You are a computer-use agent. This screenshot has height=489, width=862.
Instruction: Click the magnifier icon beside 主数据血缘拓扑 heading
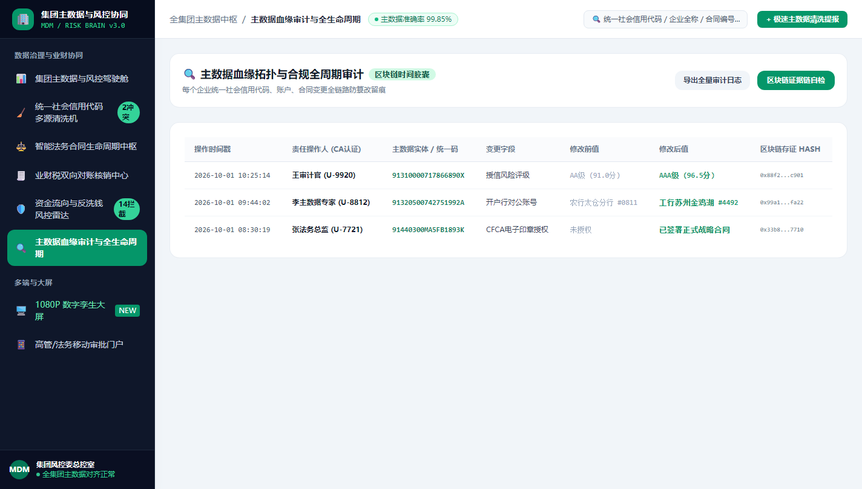[x=189, y=74]
